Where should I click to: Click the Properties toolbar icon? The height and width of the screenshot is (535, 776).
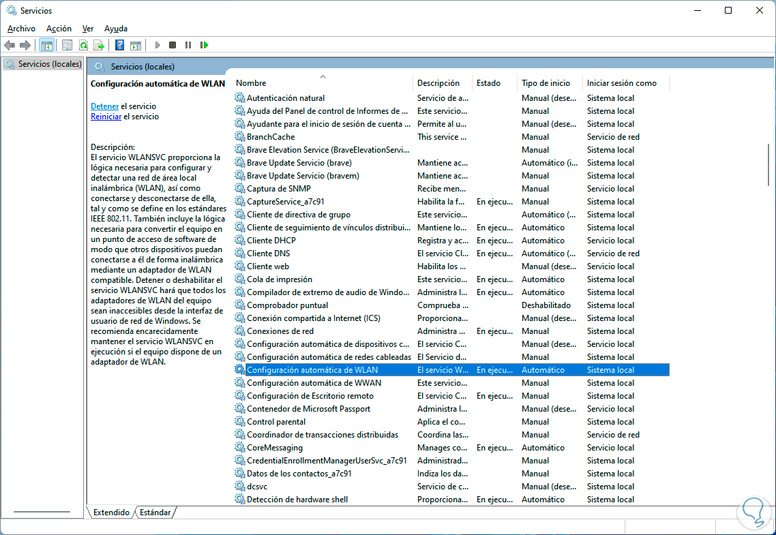coord(67,45)
